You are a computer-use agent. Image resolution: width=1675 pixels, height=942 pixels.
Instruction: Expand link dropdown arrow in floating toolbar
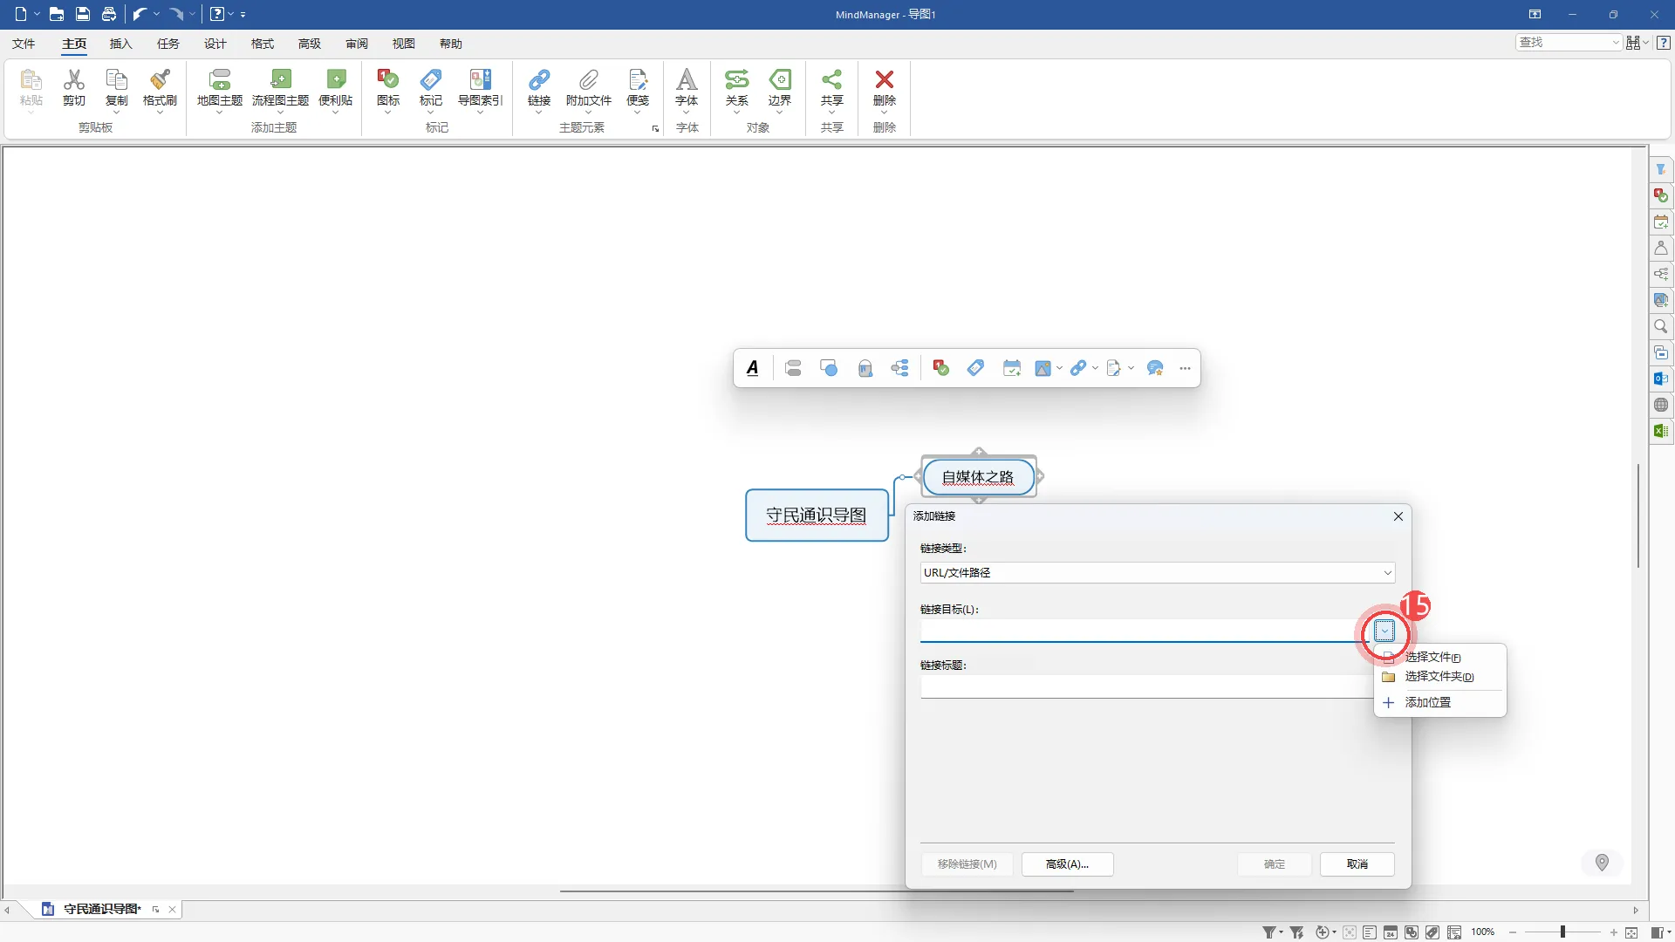tap(1095, 368)
